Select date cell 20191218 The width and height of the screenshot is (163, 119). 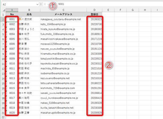tap(94, 73)
